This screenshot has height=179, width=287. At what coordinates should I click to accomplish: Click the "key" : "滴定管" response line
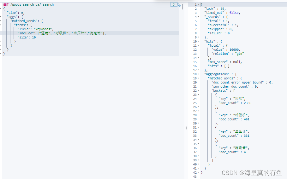click(234, 148)
